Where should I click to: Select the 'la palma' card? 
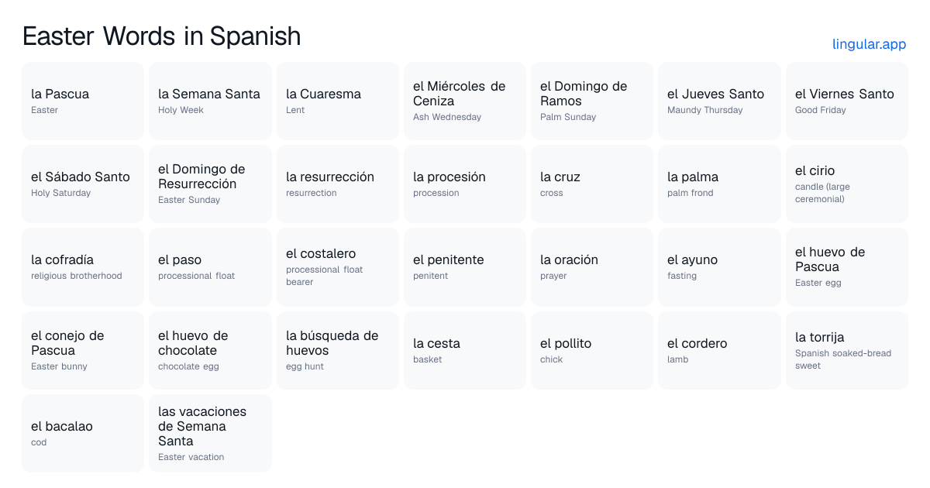(x=719, y=184)
